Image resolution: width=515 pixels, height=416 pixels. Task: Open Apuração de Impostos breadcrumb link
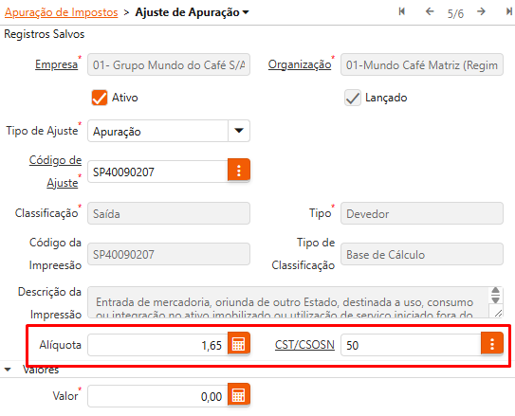(61, 12)
